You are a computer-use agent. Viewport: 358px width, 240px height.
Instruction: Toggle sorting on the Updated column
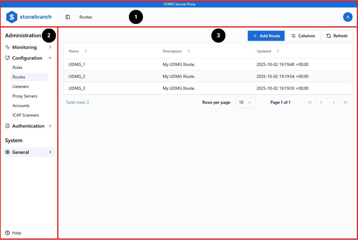coord(278,51)
